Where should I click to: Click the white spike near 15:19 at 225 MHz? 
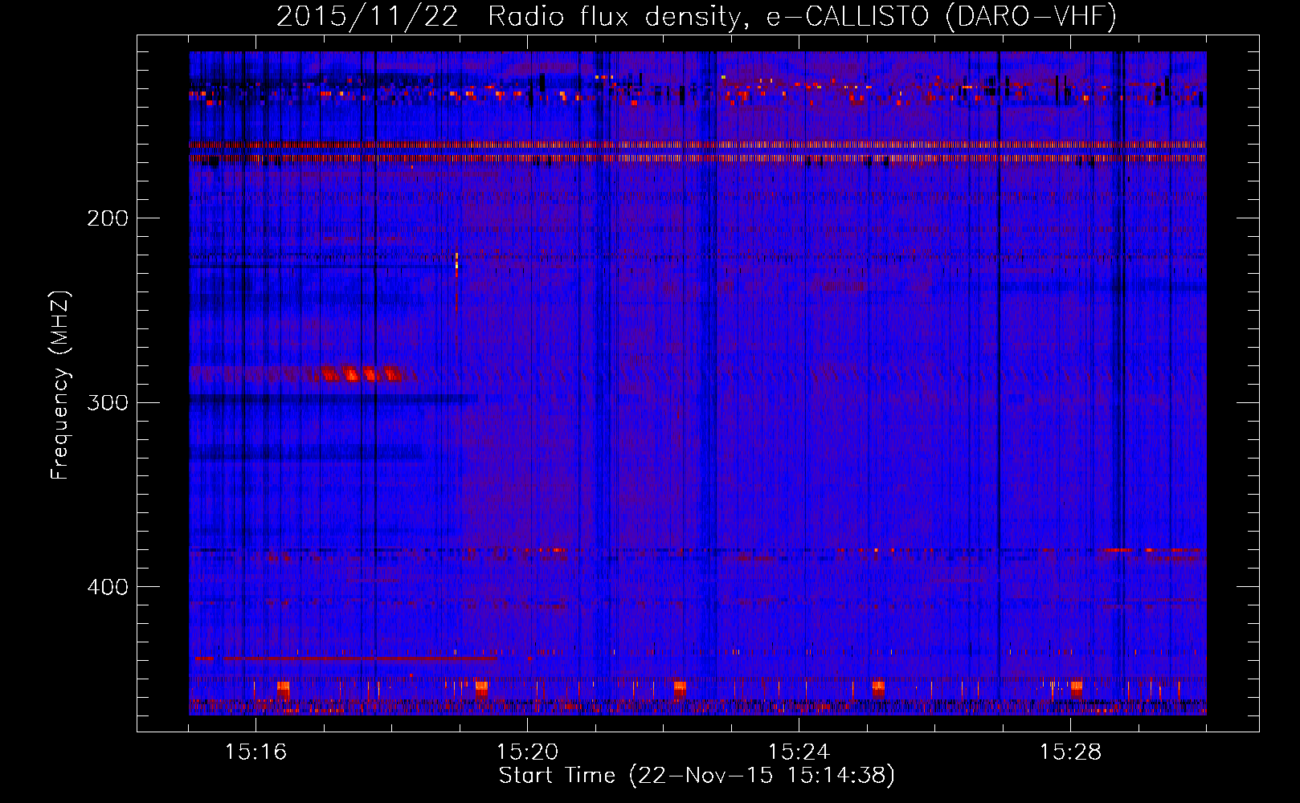(456, 263)
